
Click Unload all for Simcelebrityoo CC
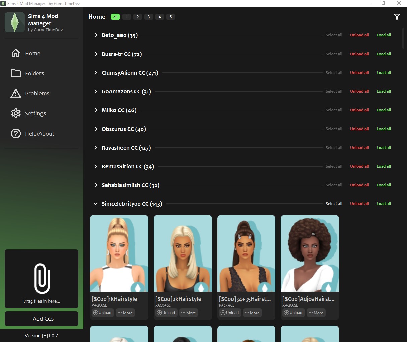pyautogui.click(x=359, y=204)
